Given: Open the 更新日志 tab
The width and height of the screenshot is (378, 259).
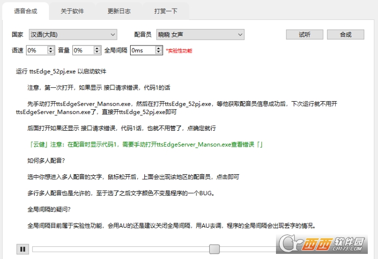Looking at the screenshot, I should (x=119, y=11).
